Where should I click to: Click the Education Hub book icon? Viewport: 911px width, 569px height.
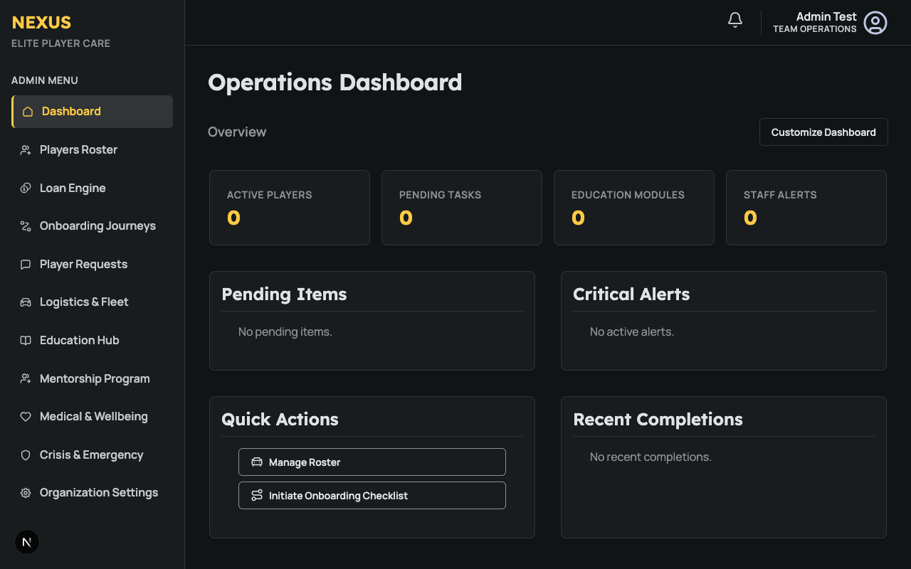click(26, 341)
